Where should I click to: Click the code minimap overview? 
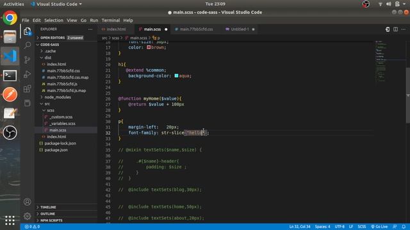390,61
